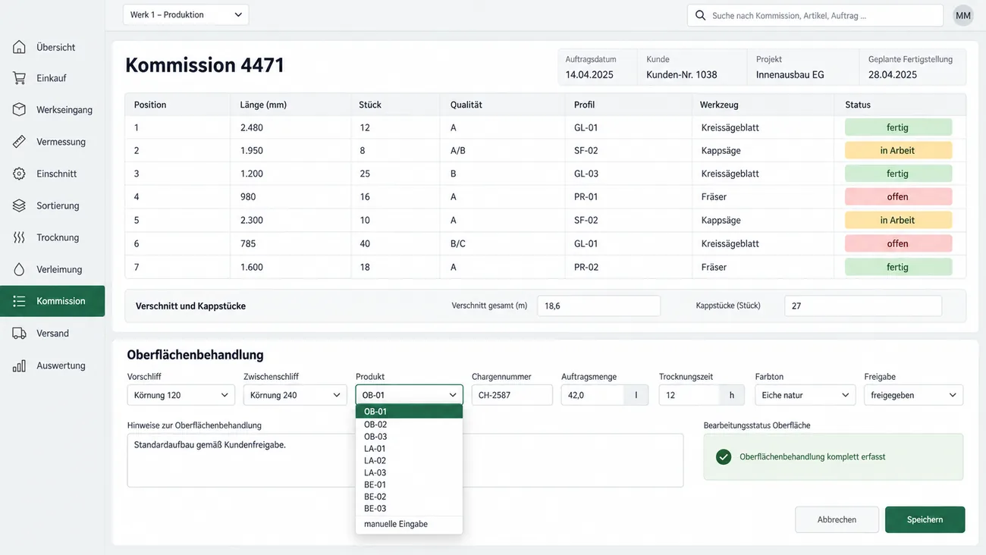Click the offen status of position 4
This screenshot has height=555, width=986.
pyautogui.click(x=898, y=196)
